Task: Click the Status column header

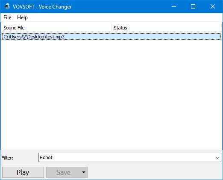Action: click(166, 28)
